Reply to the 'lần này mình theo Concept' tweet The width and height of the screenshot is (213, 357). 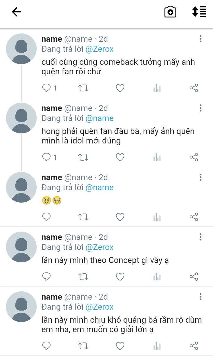point(46,277)
